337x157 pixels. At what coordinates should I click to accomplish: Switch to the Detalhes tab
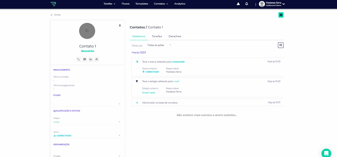[175, 36]
